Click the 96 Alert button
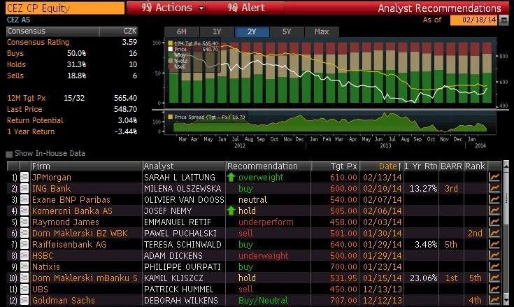The height and width of the screenshot is (307, 514). [246, 8]
